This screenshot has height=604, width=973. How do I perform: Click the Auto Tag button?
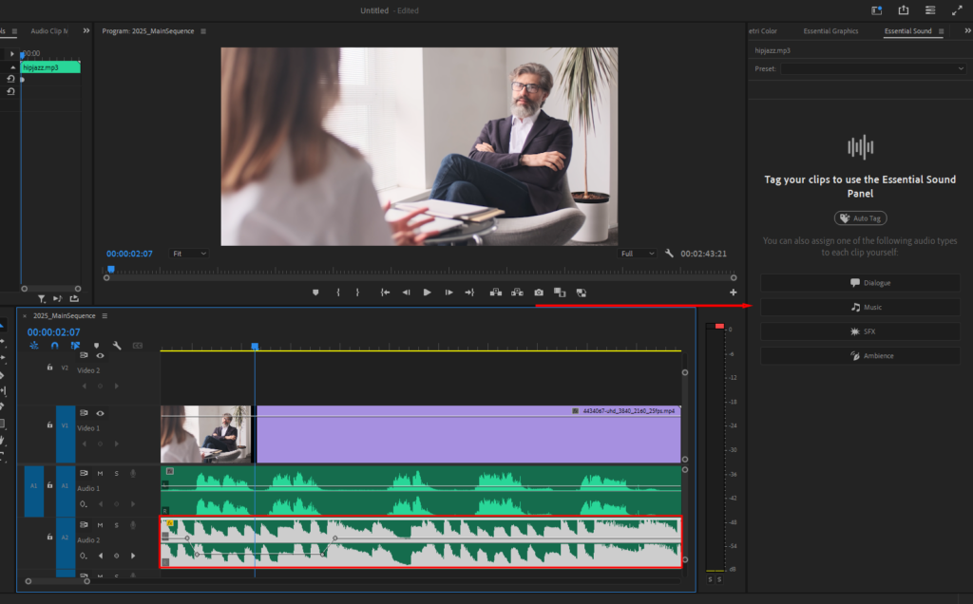point(860,218)
